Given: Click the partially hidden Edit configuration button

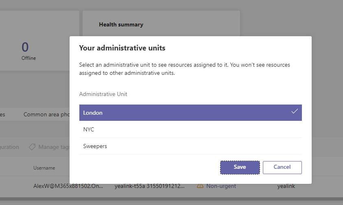Looking at the screenshot, I should [9, 147].
